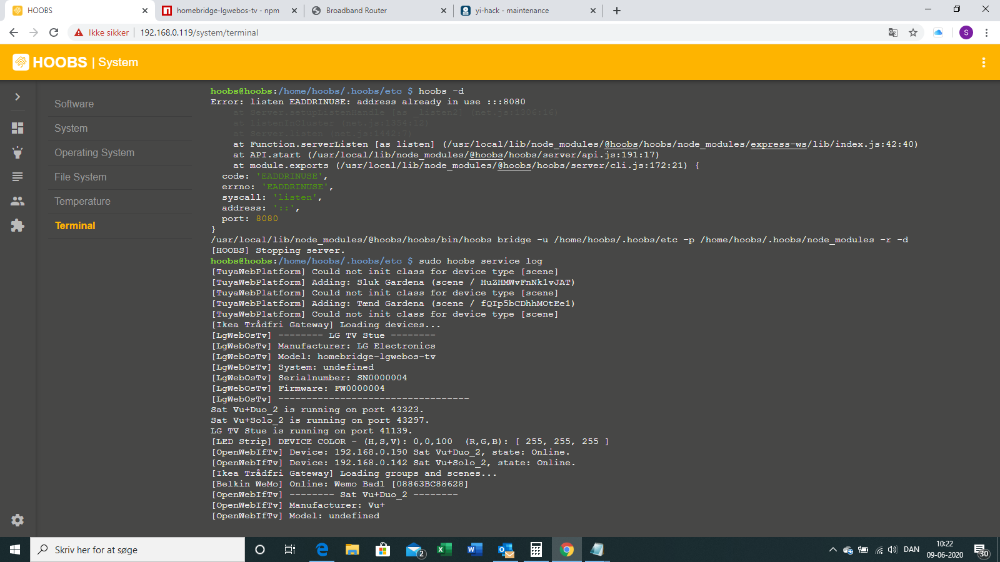Click the DAN language indicator
The height and width of the screenshot is (562, 1000).
(911, 550)
